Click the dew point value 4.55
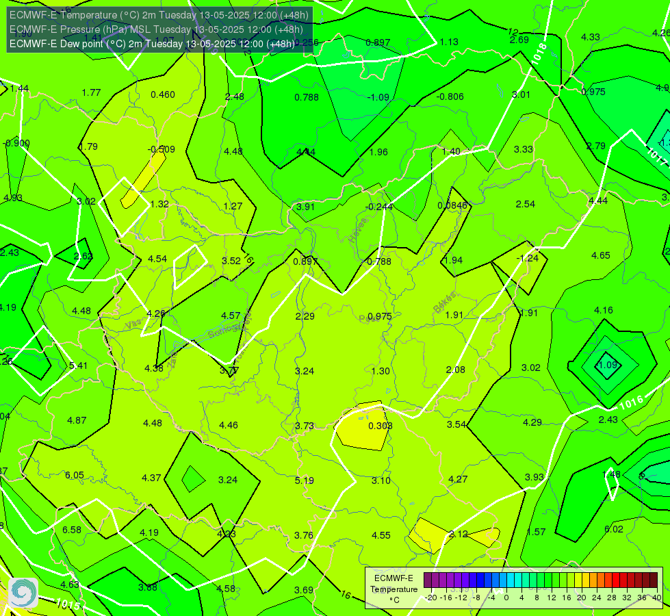The width and height of the screenshot is (670, 616). [381, 536]
